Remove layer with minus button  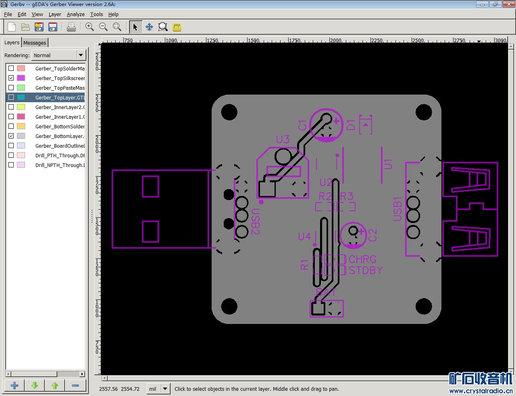tap(75, 386)
